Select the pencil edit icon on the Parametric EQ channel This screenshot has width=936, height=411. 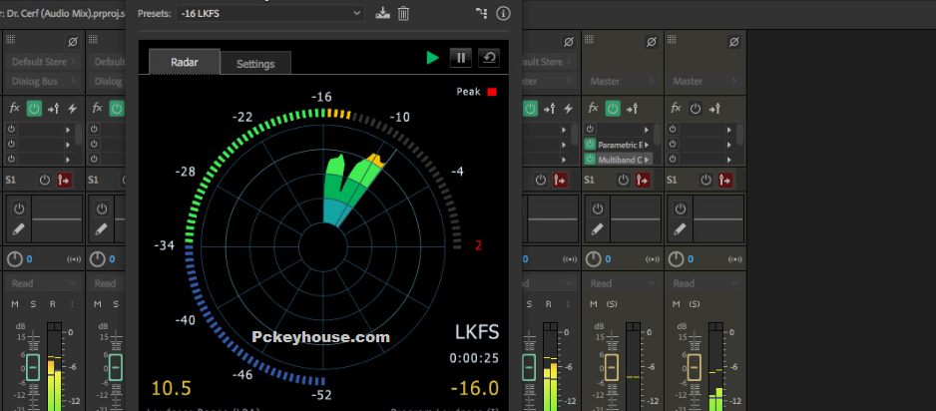coord(598,228)
